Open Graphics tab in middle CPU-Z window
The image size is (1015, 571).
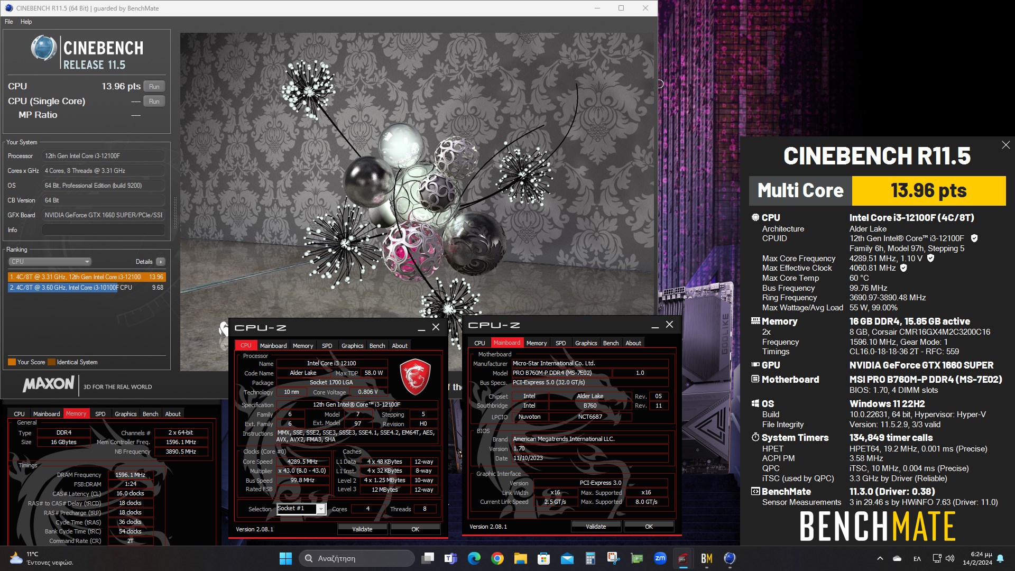coord(352,345)
